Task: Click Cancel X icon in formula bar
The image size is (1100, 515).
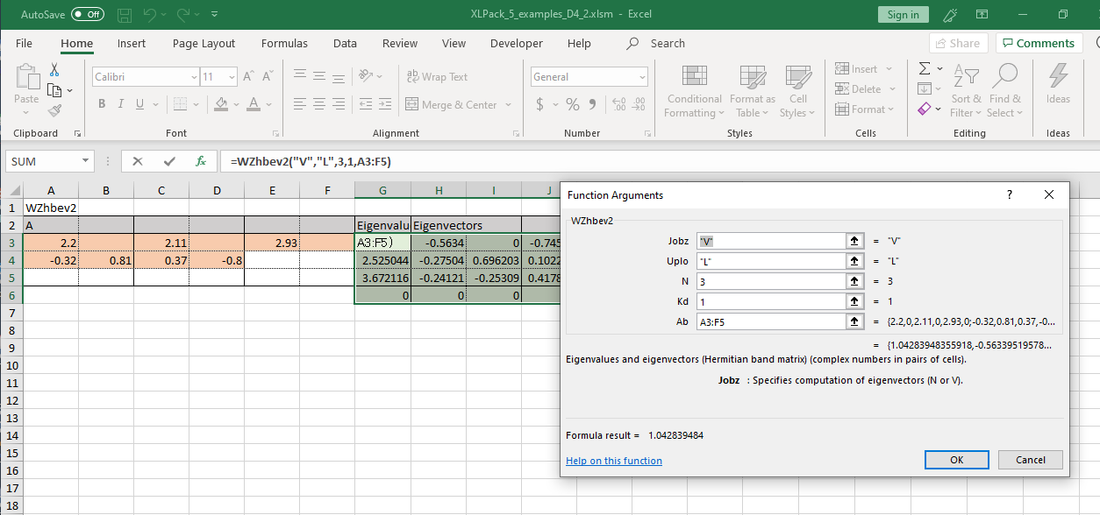Action: pos(138,162)
